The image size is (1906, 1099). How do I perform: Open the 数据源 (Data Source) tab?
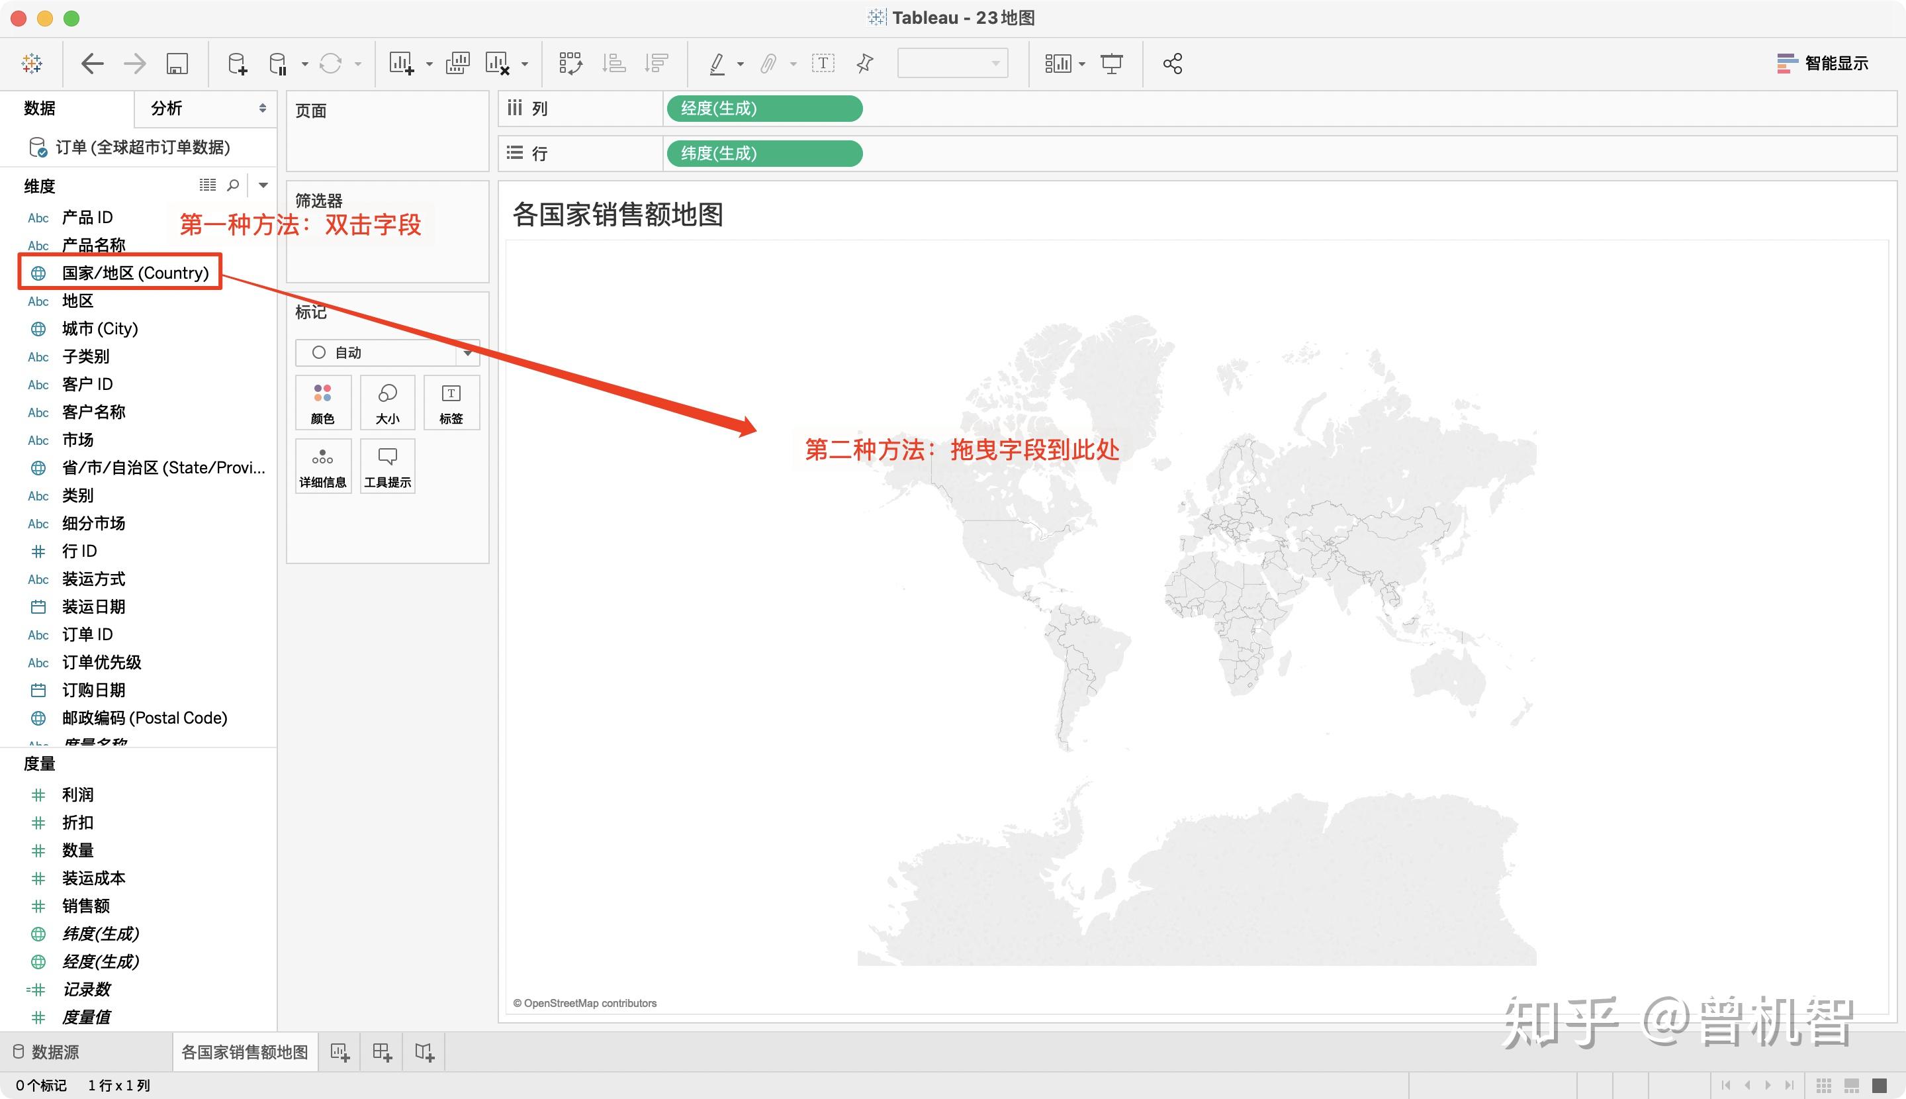tap(47, 1051)
